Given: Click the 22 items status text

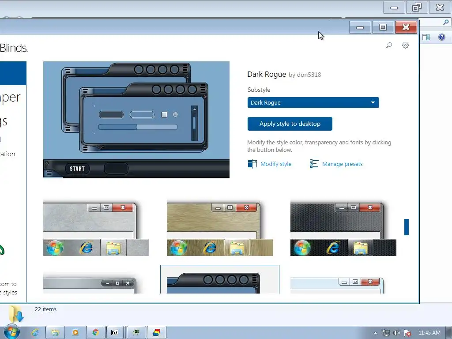Looking at the screenshot, I should tap(45, 309).
